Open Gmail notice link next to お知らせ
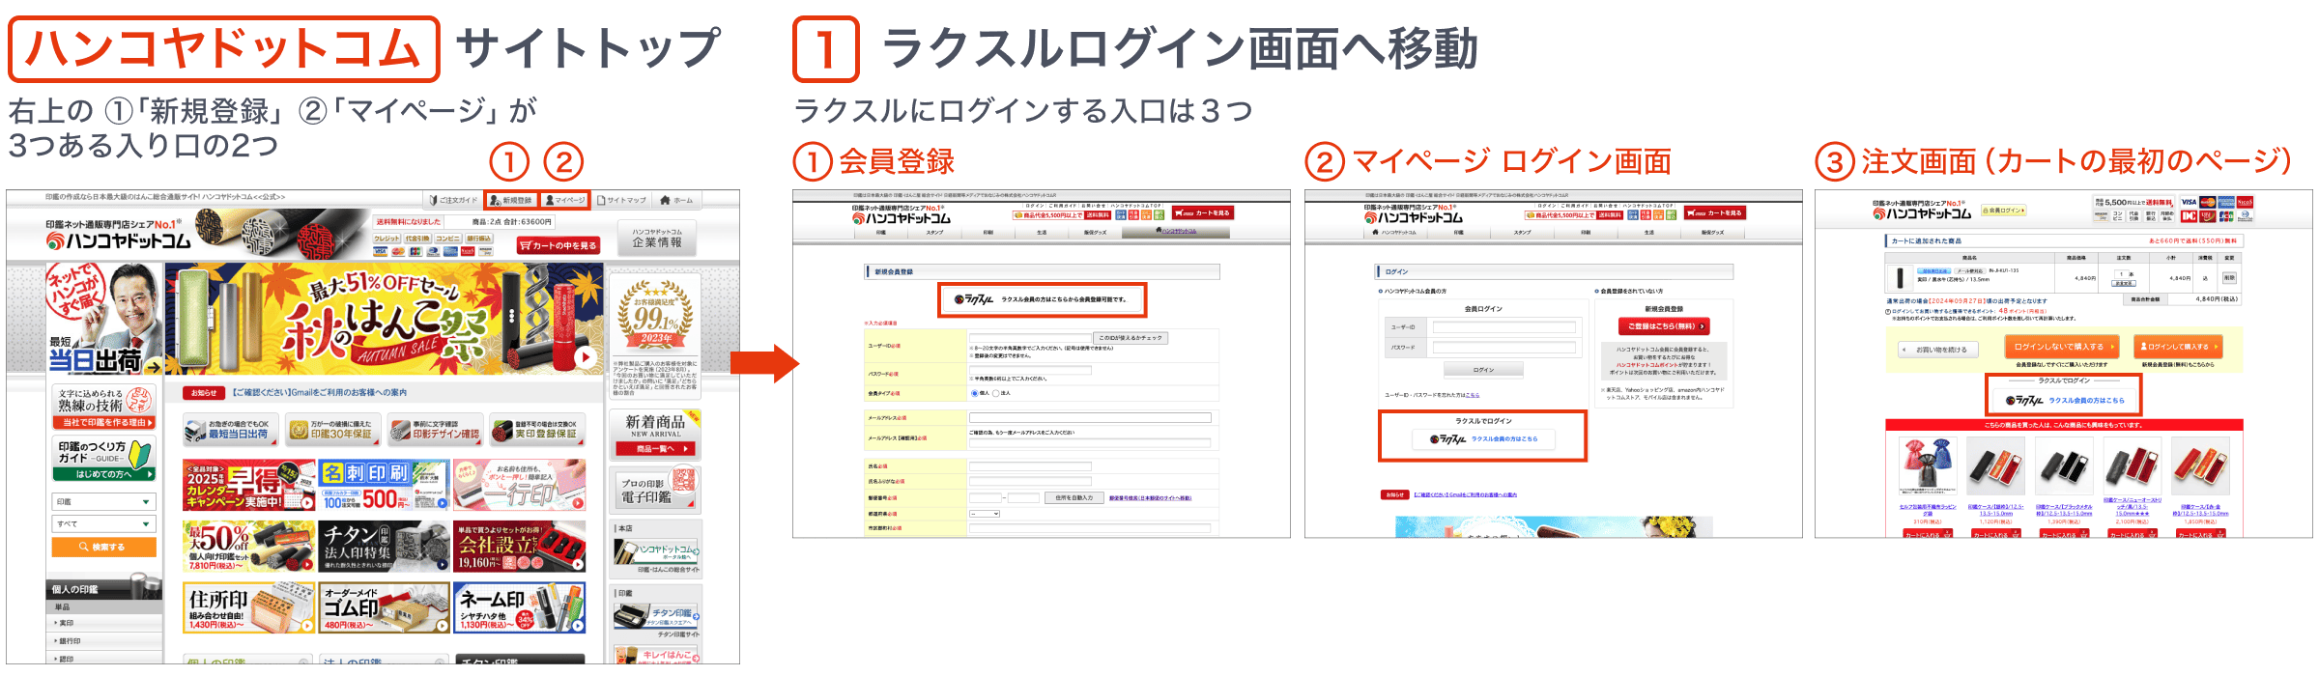 (319, 392)
